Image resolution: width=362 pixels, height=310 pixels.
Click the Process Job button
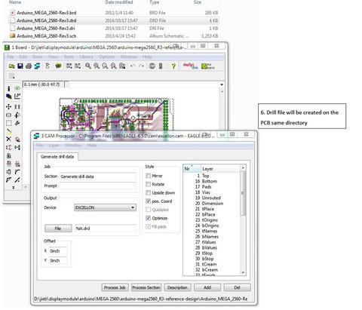coord(115,287)
